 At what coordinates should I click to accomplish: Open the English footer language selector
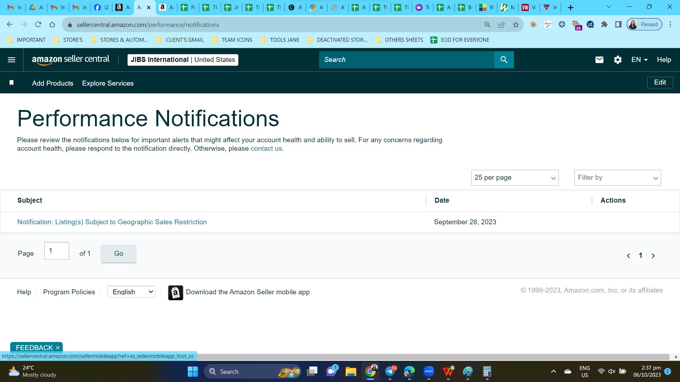131,292
